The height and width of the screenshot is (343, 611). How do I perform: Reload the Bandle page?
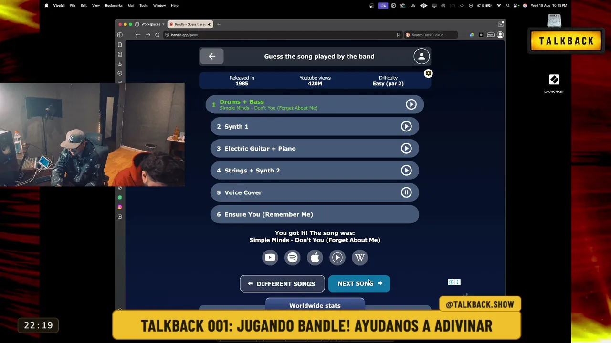coord(157,35)
